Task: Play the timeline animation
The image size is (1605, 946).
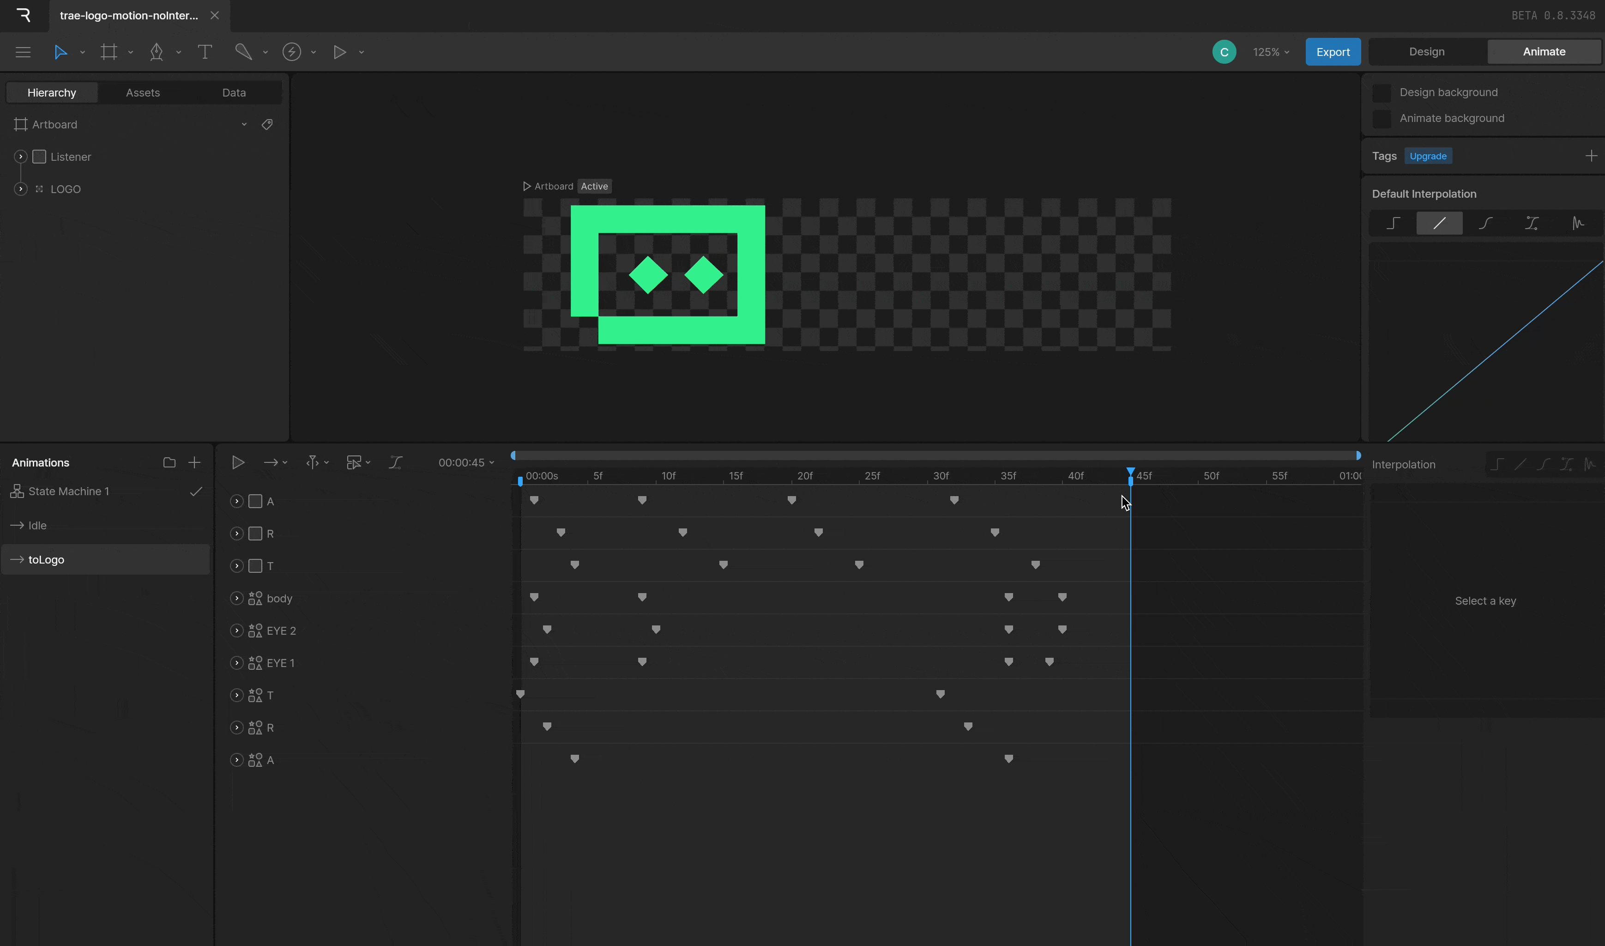Action: click(x=238, y=463)
